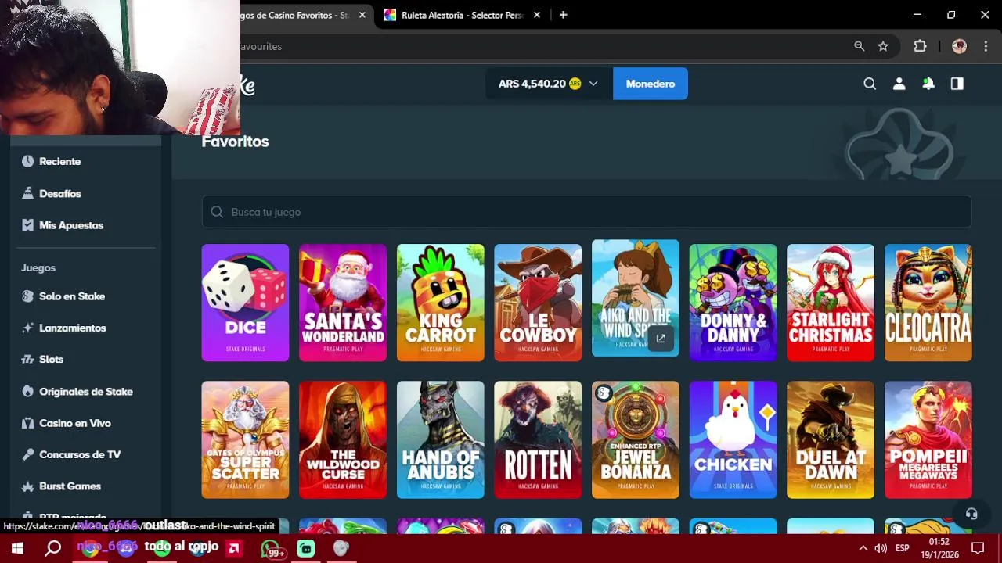Open Santa's Wonderland game thumbnail
Viewport: 1002px width, 563px height.
point(343,303)
